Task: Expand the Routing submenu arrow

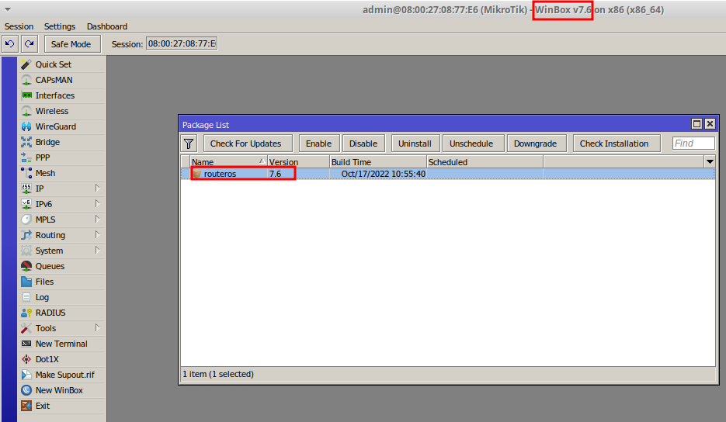Action: click(97, 234)
